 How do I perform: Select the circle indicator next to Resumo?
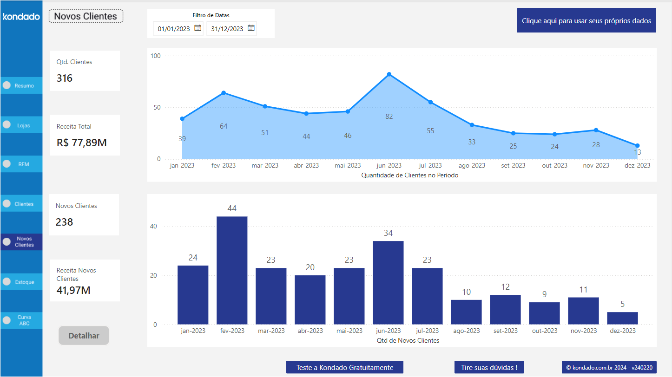(x=6, y=85)
